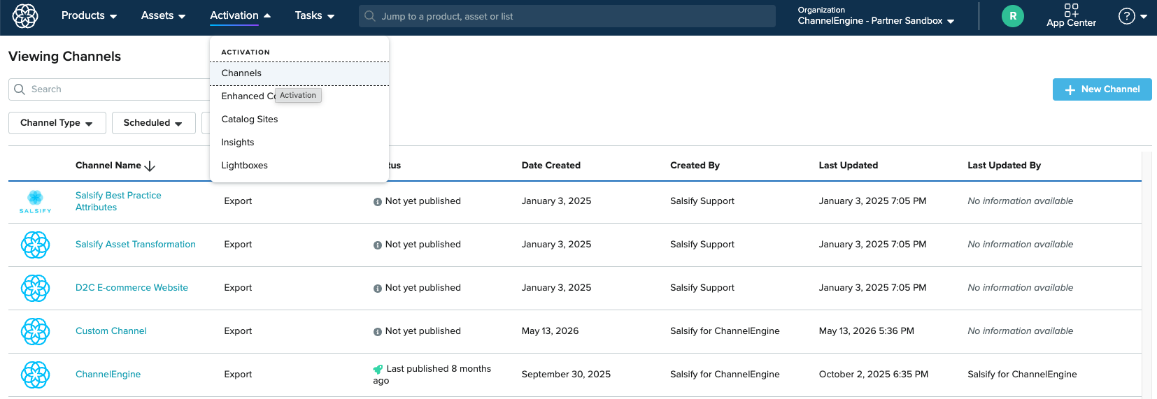
Task: Click the magnifier icon in the Jump to bar
Action: coord(370,16)
